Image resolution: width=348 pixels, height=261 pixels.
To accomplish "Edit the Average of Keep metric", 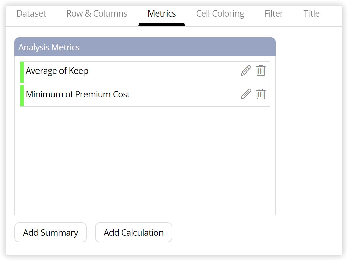I will 246,71.
